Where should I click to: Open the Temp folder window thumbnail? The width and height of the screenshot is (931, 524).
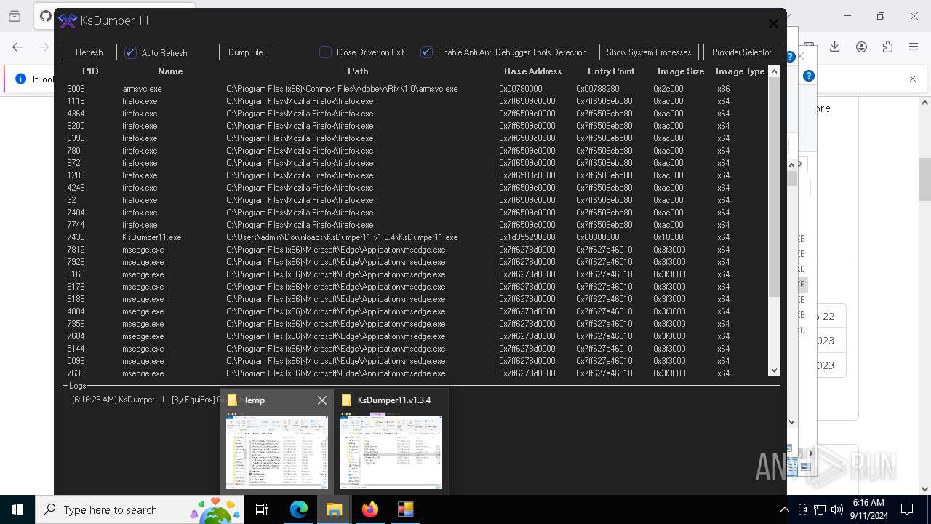click(x=277, y=451)
